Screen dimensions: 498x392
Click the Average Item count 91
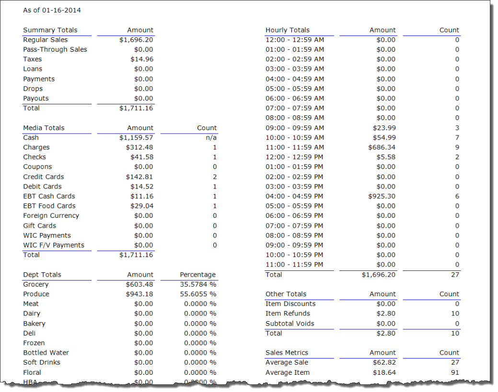tap(455, 372)
